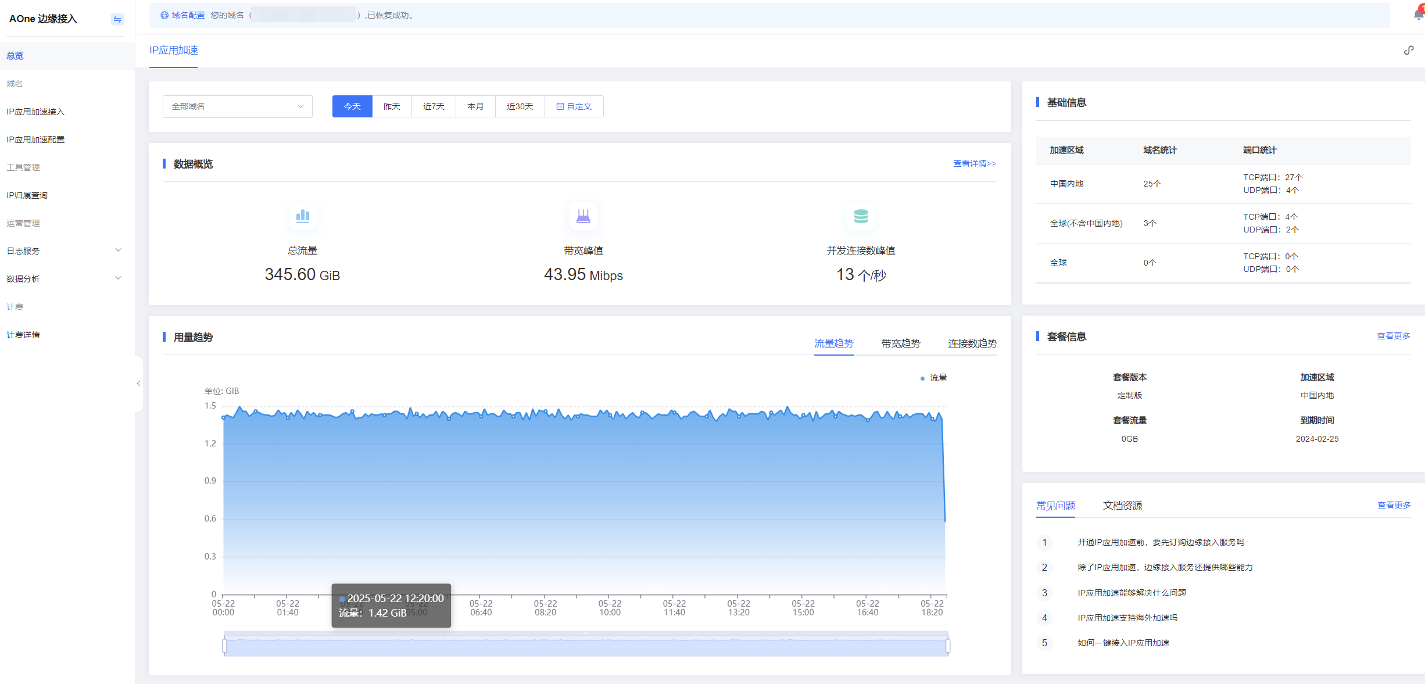The width and height of the screenshot is (1425, 684).
Task: Switch to the 文档资源 tab
Action: click(1122, 506)
